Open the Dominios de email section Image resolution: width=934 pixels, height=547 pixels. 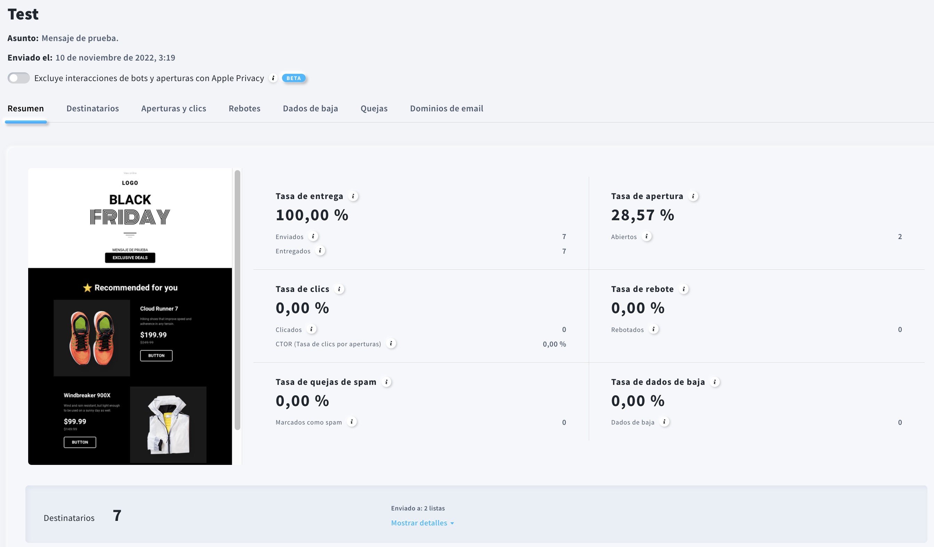[x=446, y=108]
